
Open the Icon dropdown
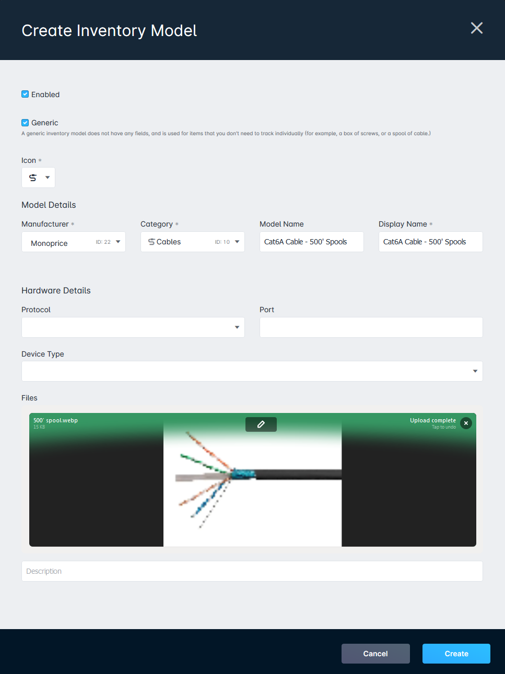(46, 178)
